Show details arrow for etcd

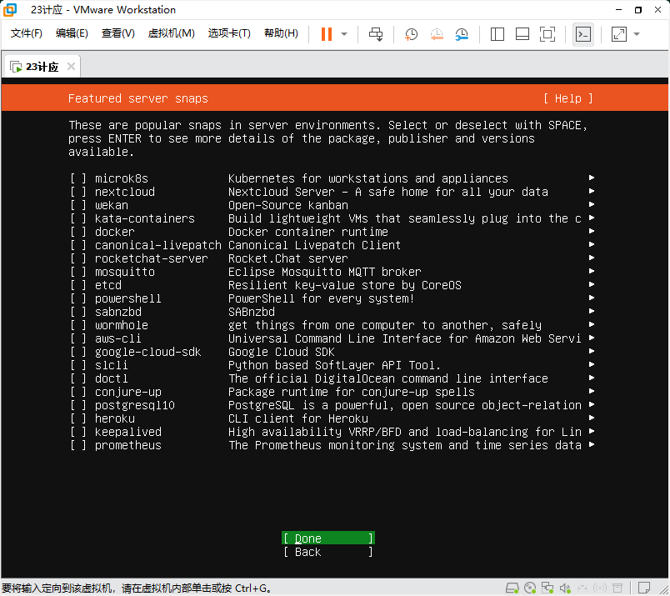592,284
